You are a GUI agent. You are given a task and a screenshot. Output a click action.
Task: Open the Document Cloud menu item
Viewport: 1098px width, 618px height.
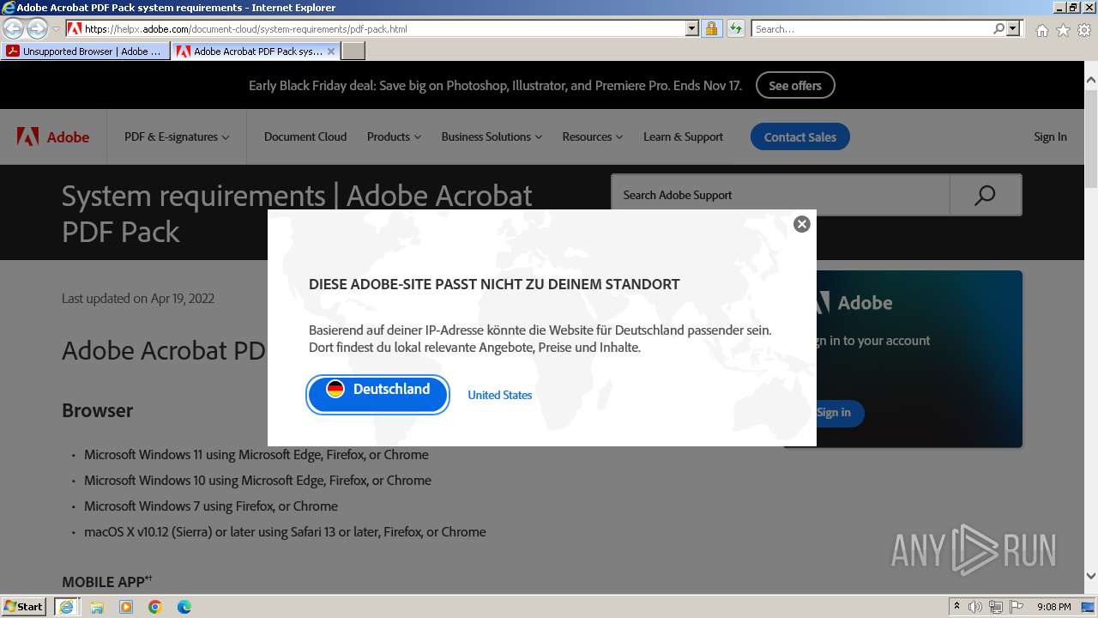(305, 136)
